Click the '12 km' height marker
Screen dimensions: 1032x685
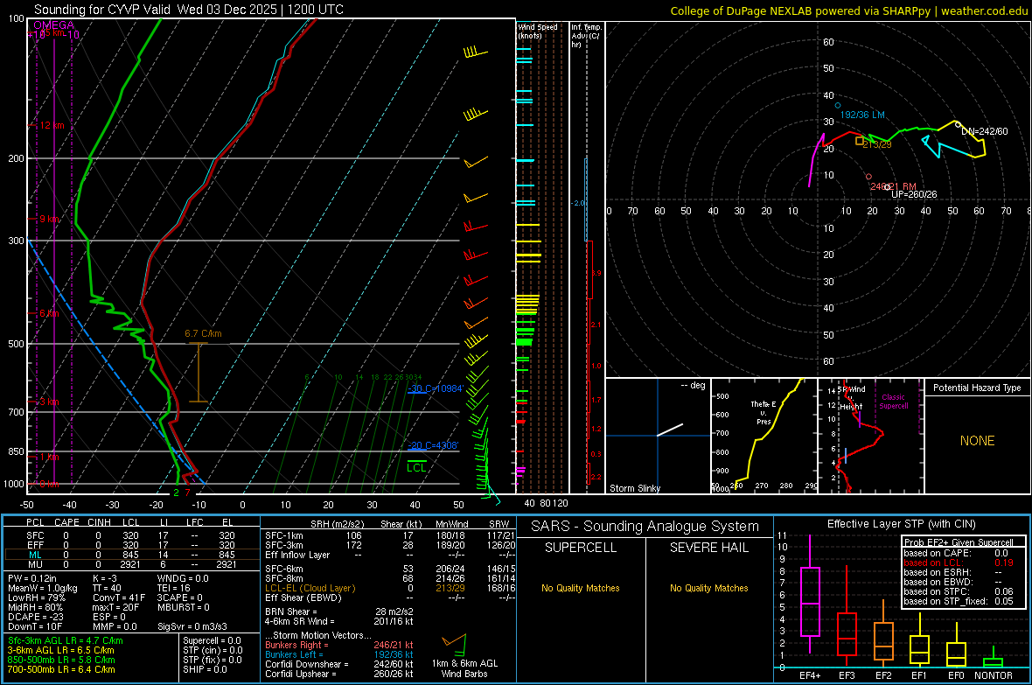coord(52,125)
